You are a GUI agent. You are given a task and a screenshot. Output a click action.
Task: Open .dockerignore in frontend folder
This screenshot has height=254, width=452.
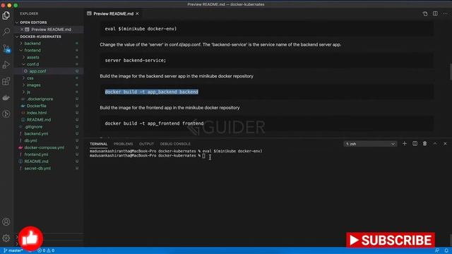coord(40,99)
